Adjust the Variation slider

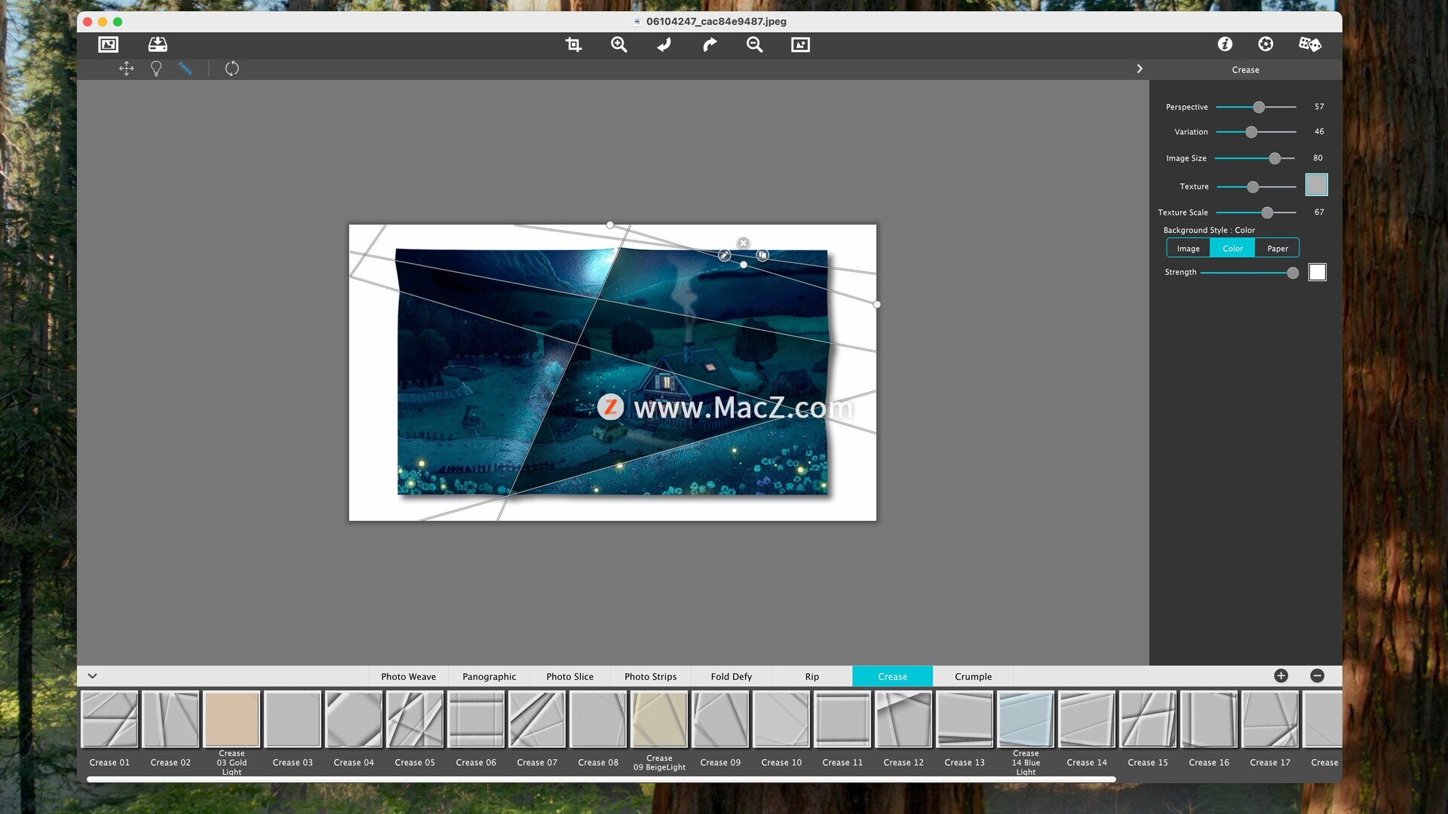[x=1256, y=132]
